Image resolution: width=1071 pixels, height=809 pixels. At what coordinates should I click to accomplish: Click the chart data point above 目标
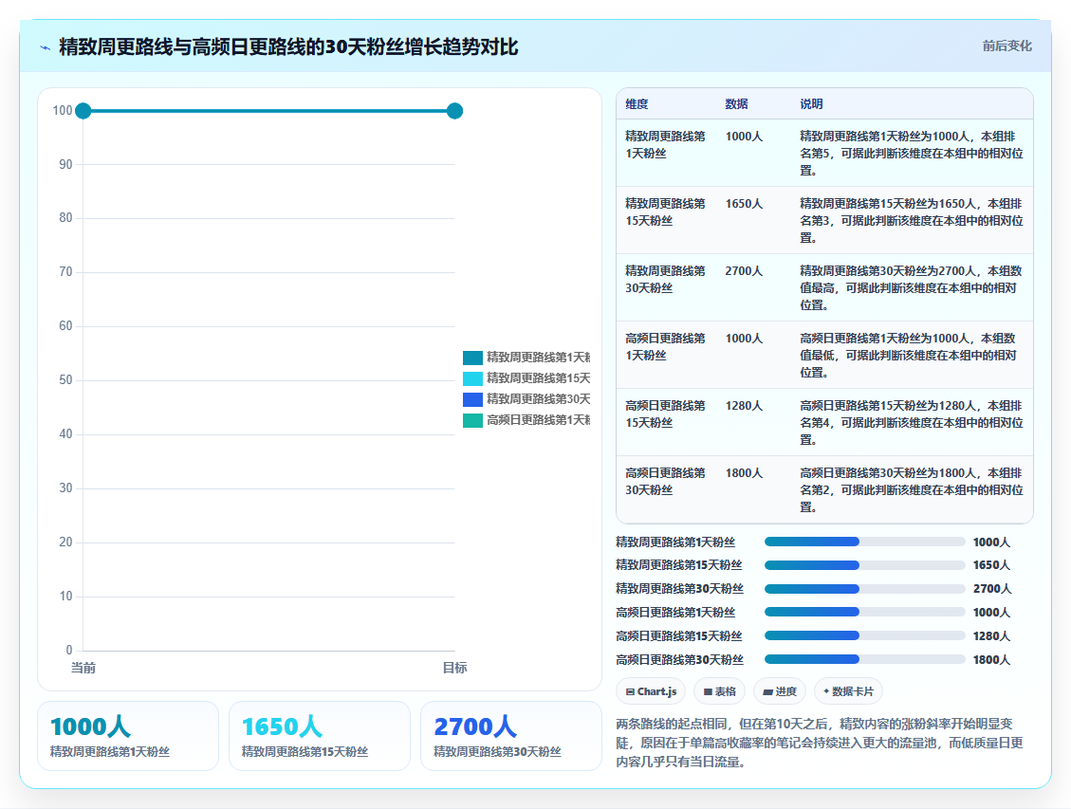(x=455, y=111)
